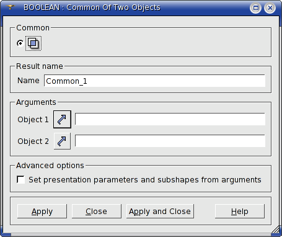Grab the resize grip in the dialog corner
282x237 pixels.
click(275, 230)
